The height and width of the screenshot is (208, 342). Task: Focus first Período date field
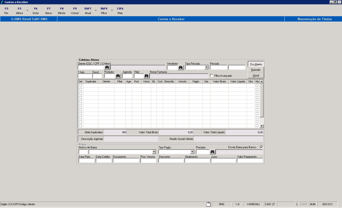pyautogui.click(x=218, y=67)
